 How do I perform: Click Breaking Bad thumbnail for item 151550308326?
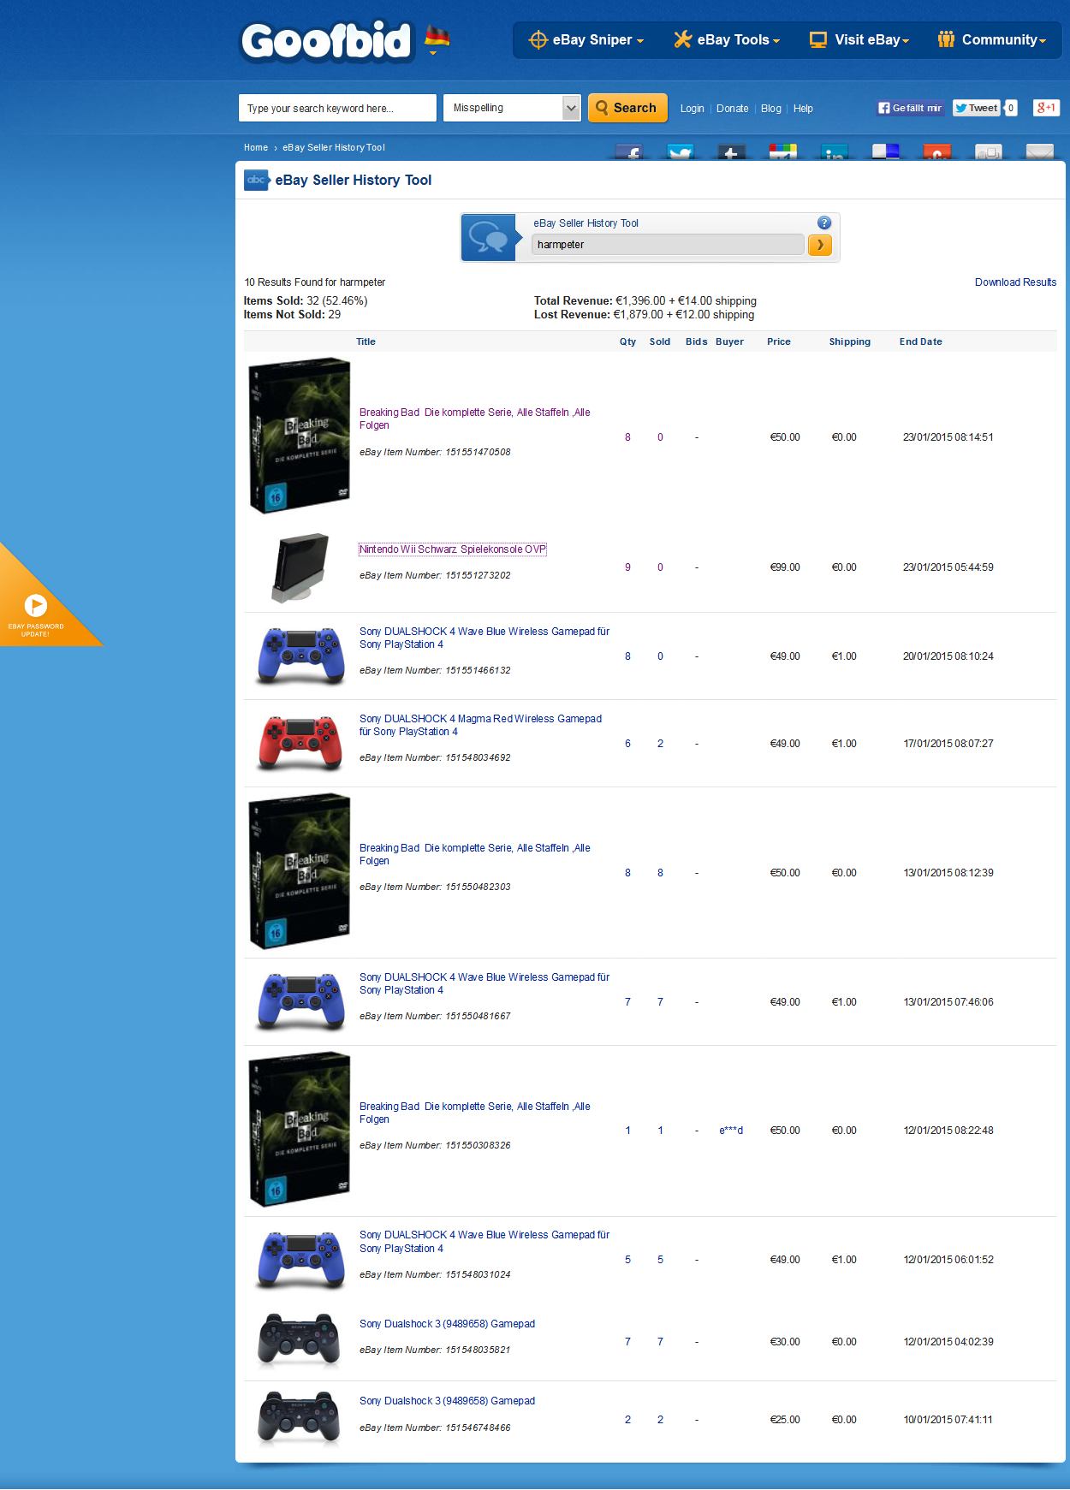click(x=299, y=1130)
